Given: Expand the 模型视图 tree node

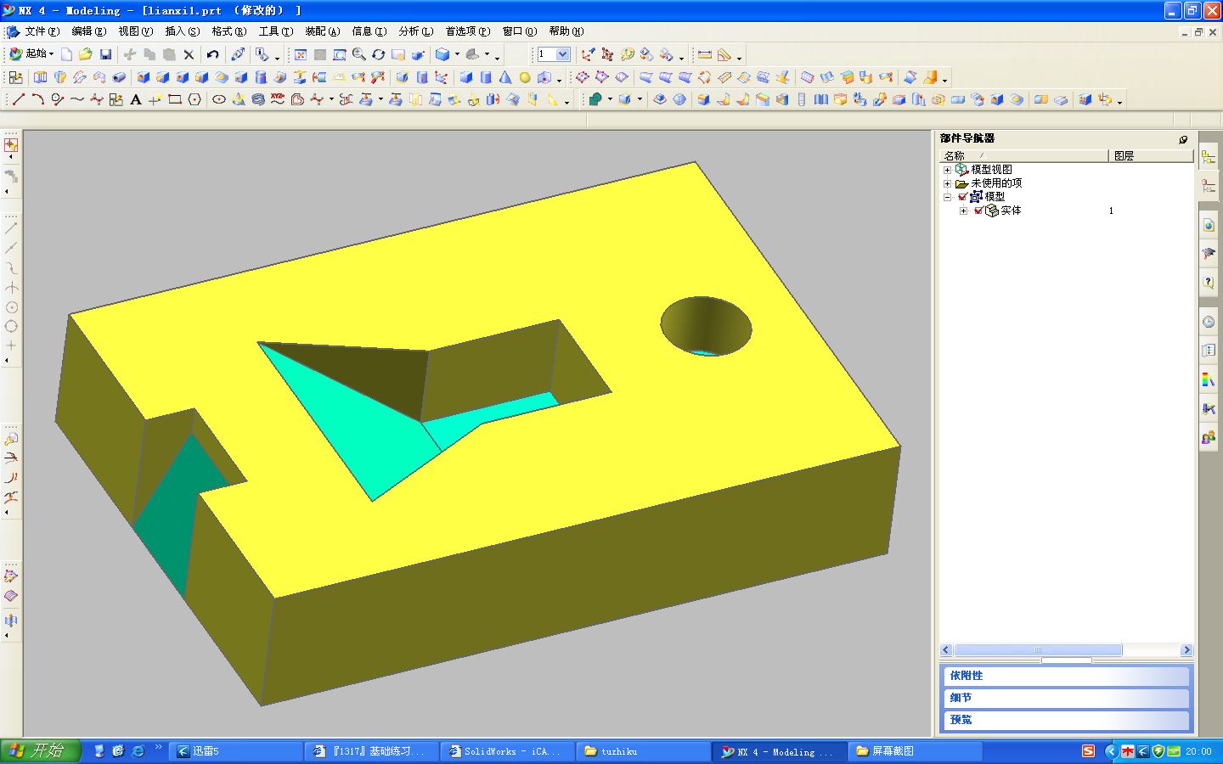Looking at the screenshot, I should pyautogui.click(x=948, y=170).
